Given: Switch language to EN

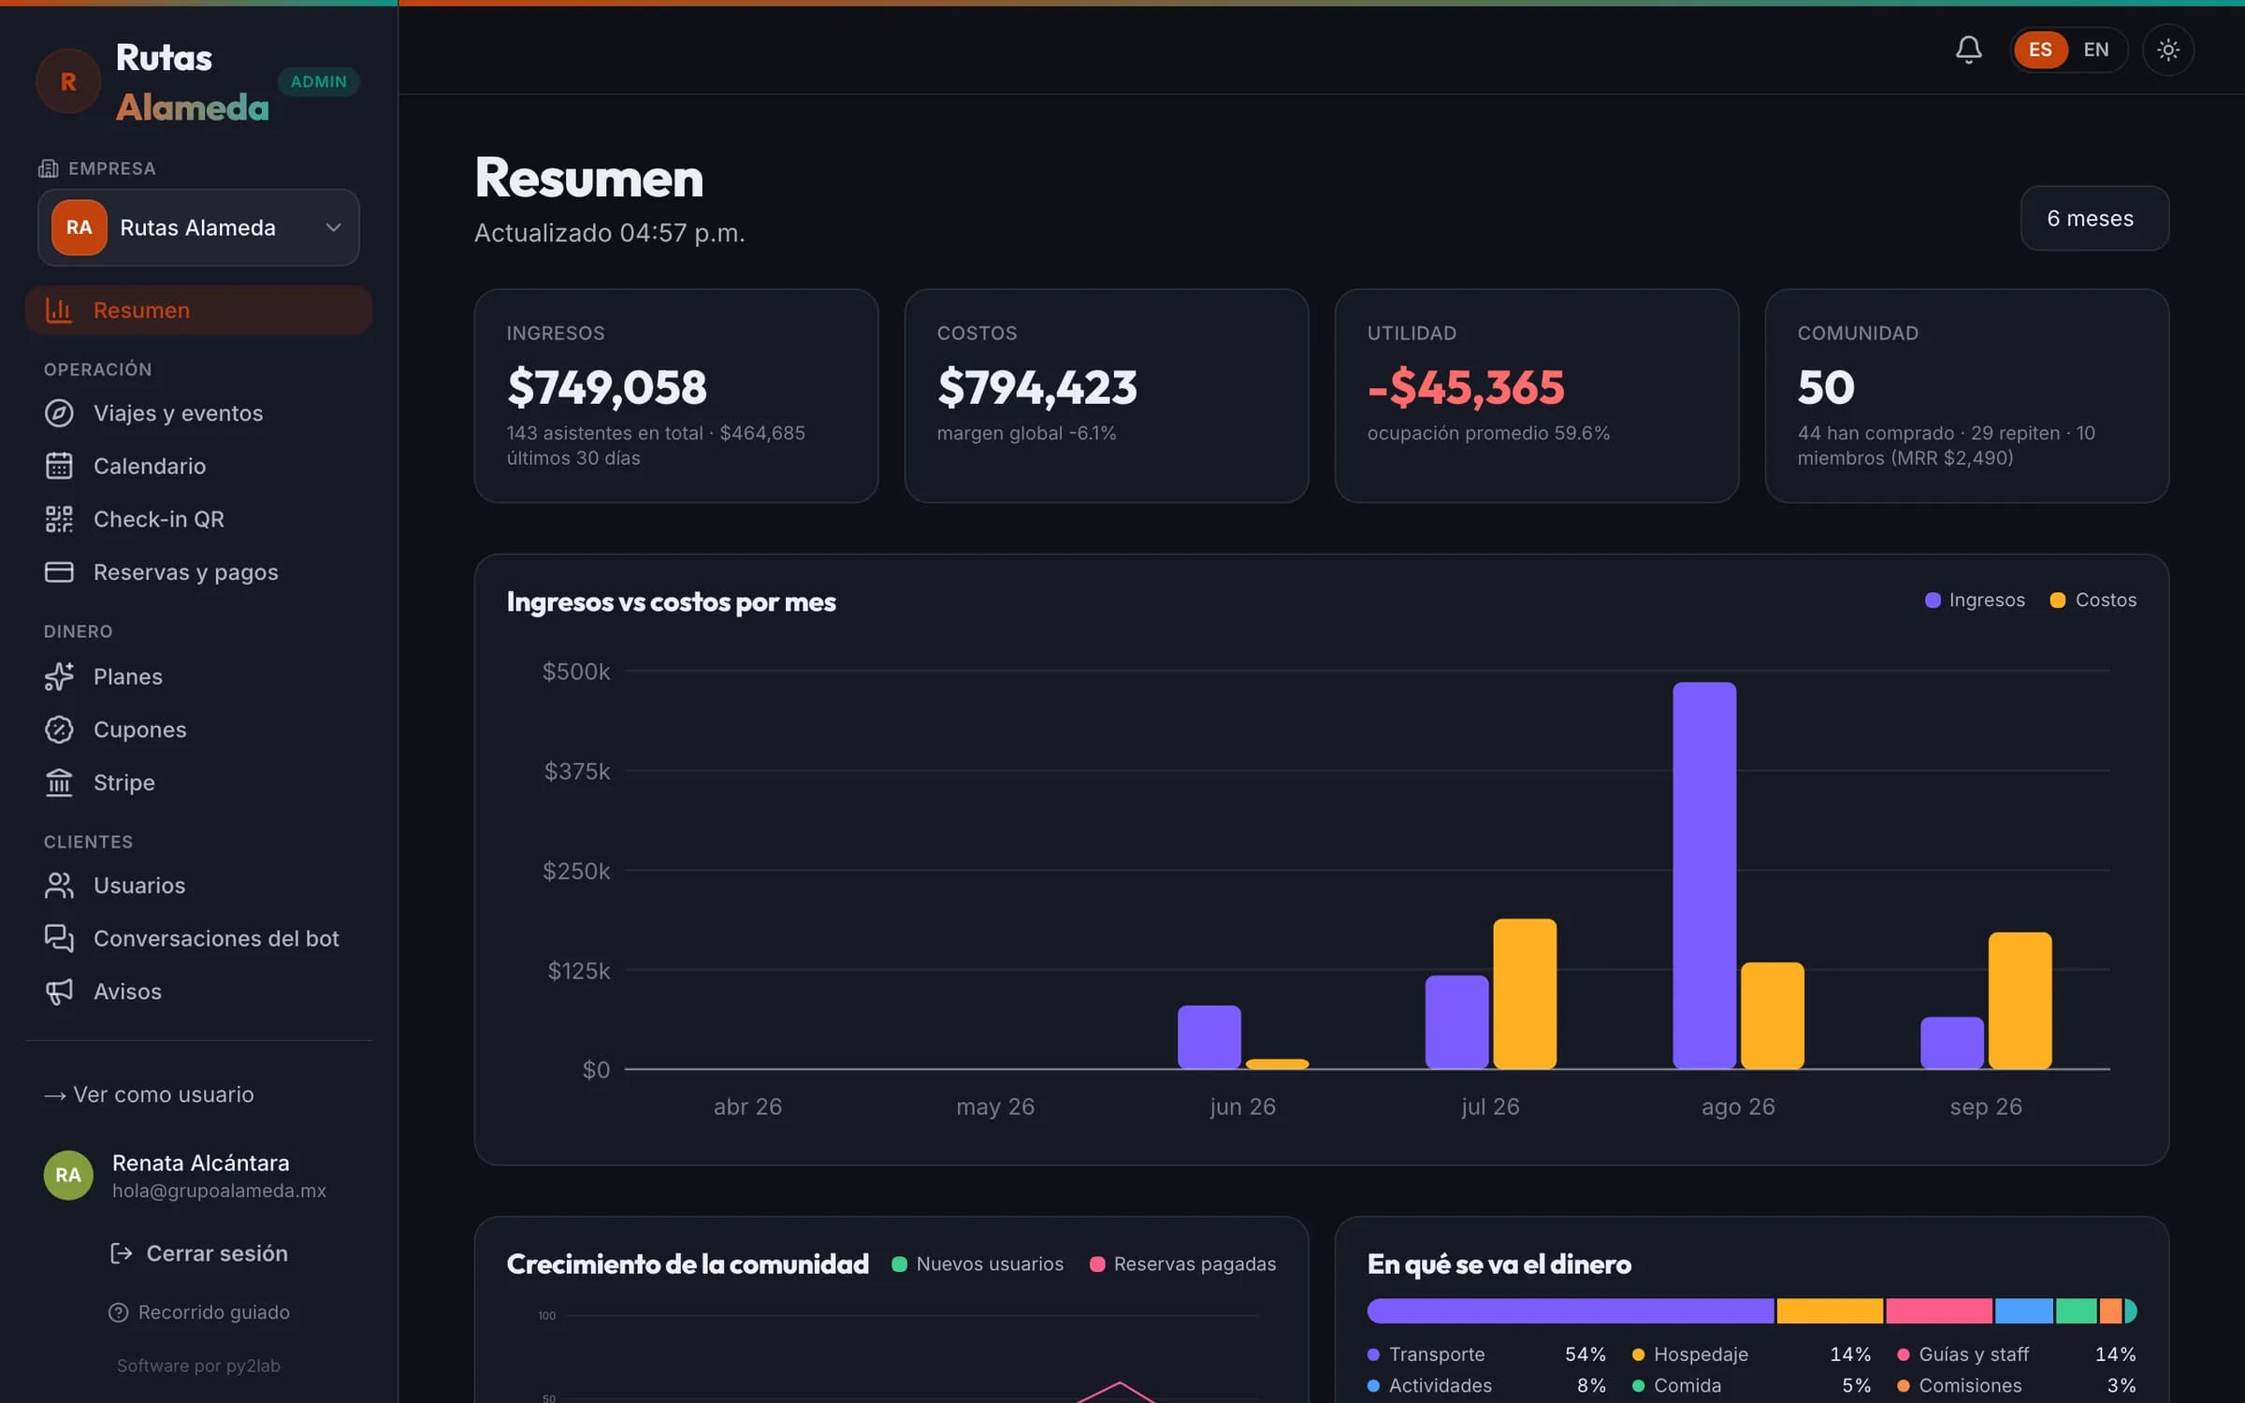Looking at the screenshot, I should point(2096,50).
